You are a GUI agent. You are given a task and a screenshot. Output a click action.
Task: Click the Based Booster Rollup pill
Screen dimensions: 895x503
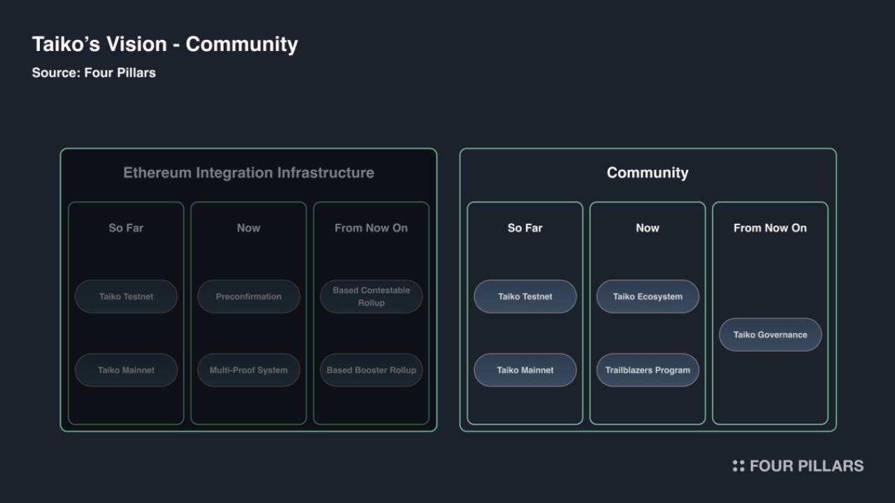pos(371,370)
